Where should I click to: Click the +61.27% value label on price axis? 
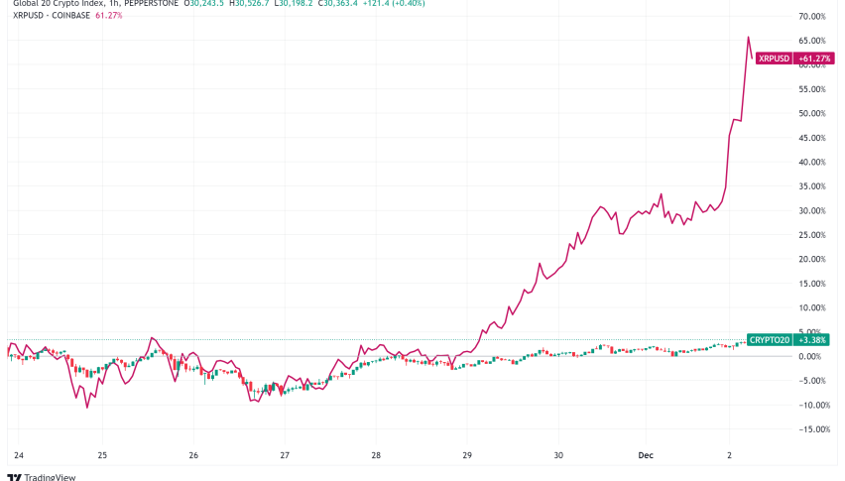pyautogui.click(x=811, y=59)
